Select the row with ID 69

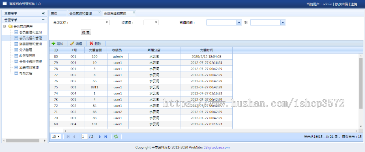pos(141,124)
